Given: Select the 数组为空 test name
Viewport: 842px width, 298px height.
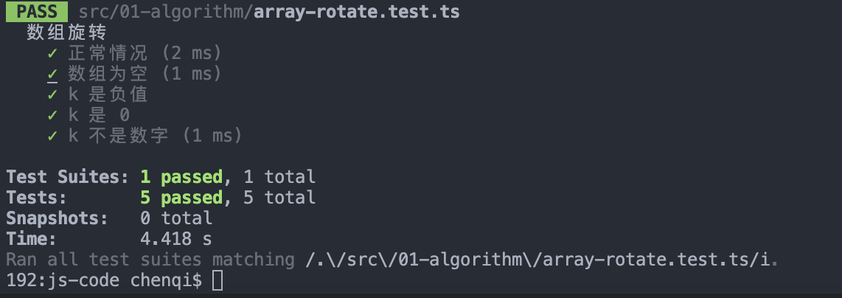Looking at the screenshot, I should pos(108,74).
